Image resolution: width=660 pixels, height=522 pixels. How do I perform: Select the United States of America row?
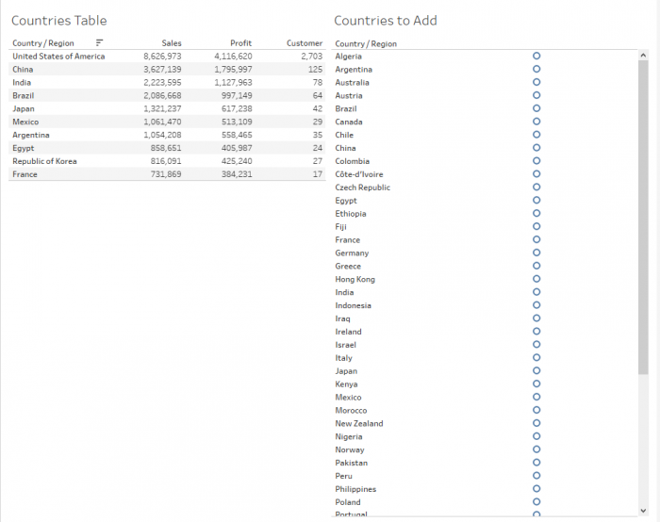pos(58,57)
